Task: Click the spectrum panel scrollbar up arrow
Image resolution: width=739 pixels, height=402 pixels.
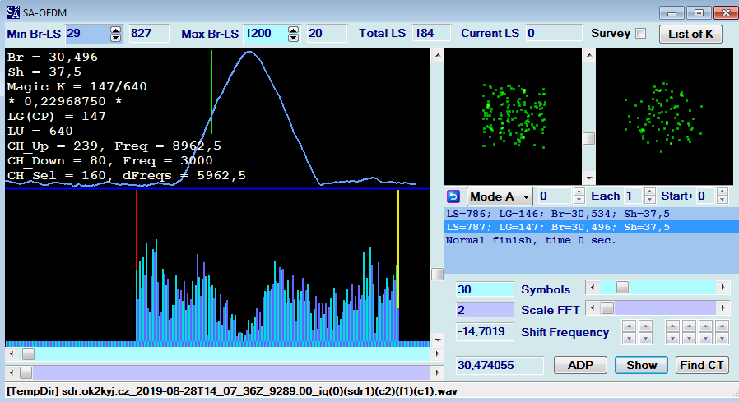Action: click(437, 55)
